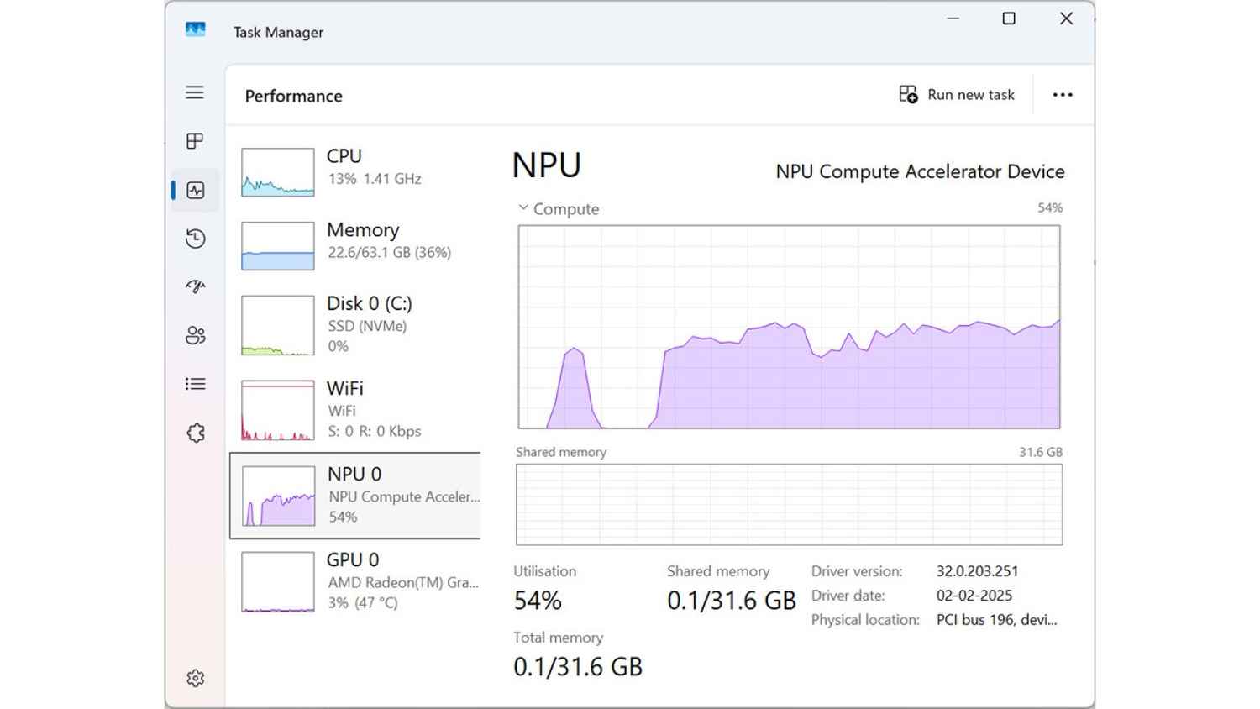Screen dimensions: 1260x709
Task: Open App history via clock icon
Action: 195,239
